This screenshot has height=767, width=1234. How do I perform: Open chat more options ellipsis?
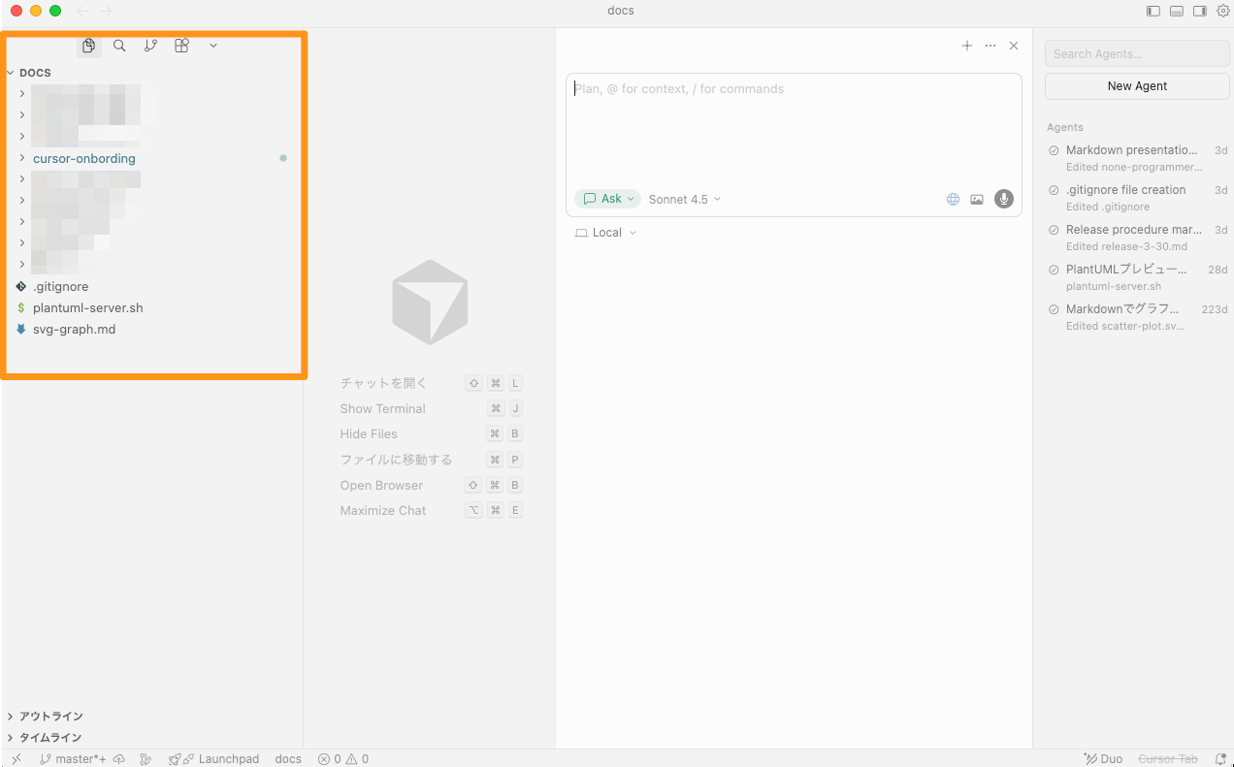pyautogui.click(x=990, y=46)
